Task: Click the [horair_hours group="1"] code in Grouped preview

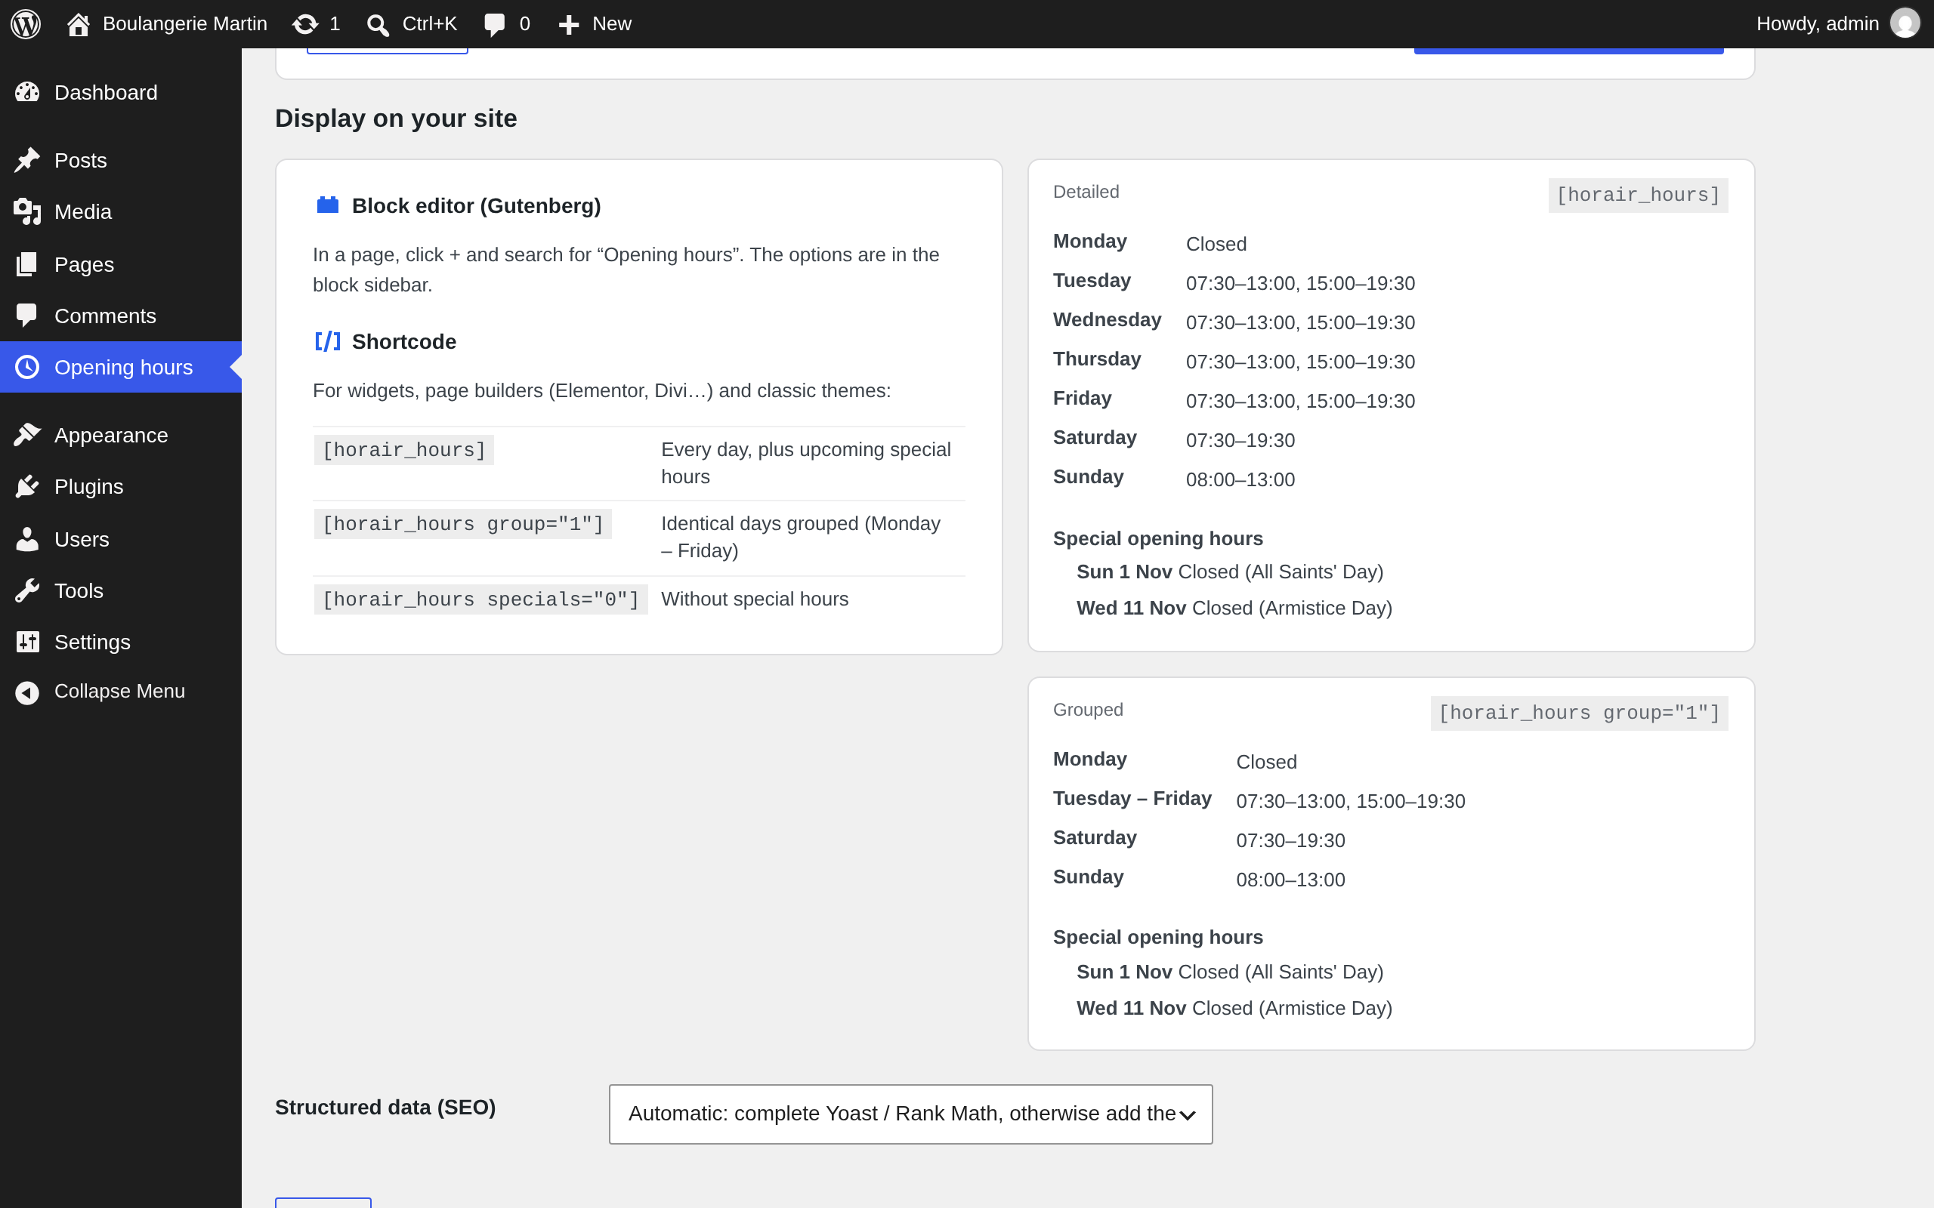Action: tap(1578, 713)
